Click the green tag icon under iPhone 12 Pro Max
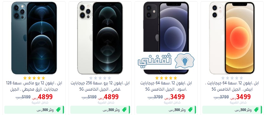 click(58, 110)
